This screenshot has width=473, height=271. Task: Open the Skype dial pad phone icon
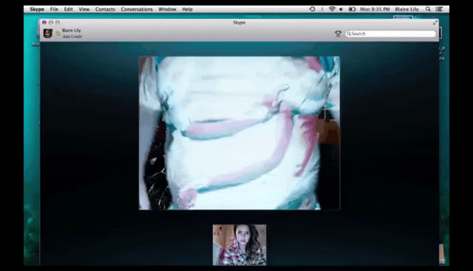(338, 34)
